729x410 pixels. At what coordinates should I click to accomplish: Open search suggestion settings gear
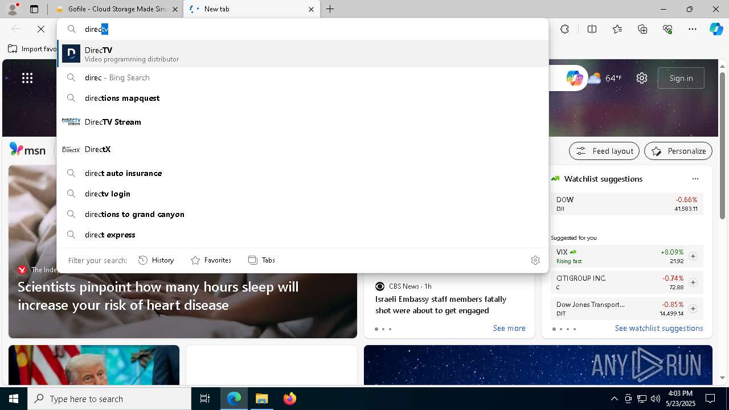(535, 260)
